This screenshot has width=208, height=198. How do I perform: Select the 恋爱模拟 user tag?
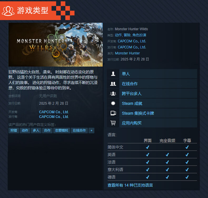(62, 131)
